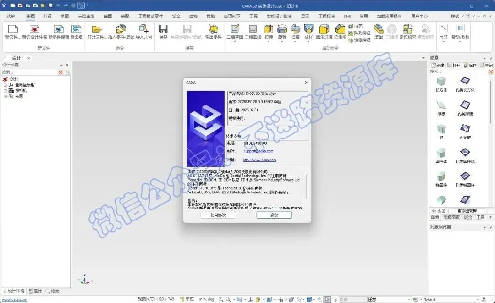Click selection arrow tool in status bar

tap(327, 299)
